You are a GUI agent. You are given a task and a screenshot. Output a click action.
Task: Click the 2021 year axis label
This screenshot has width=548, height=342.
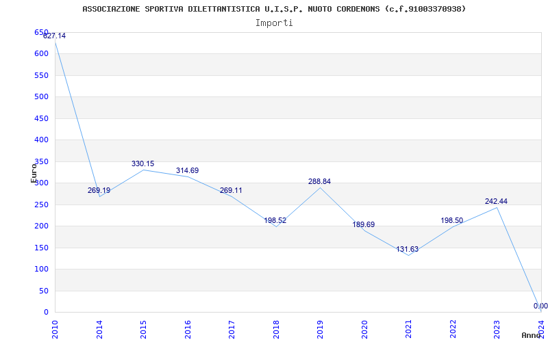pyautogui.click(x=408, y=329)
